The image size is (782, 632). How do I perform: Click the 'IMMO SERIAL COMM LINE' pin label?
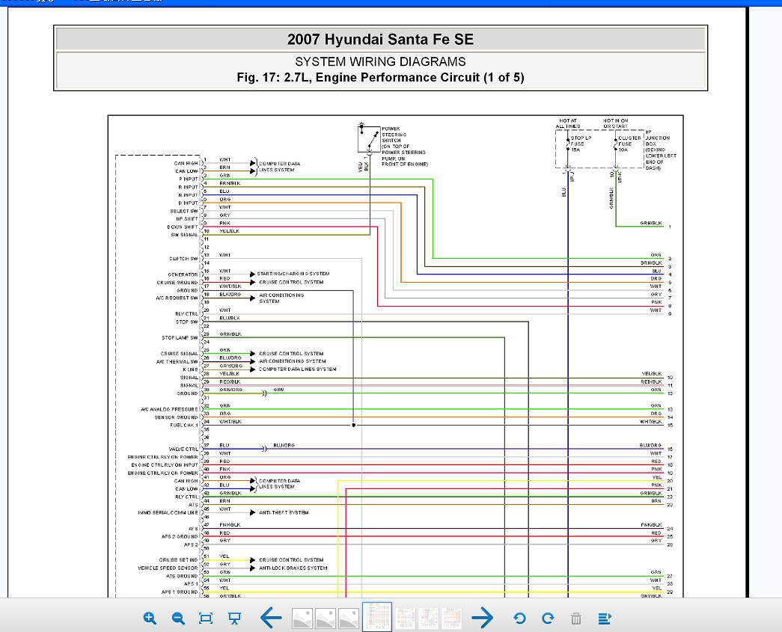click(x=168, y=512)
